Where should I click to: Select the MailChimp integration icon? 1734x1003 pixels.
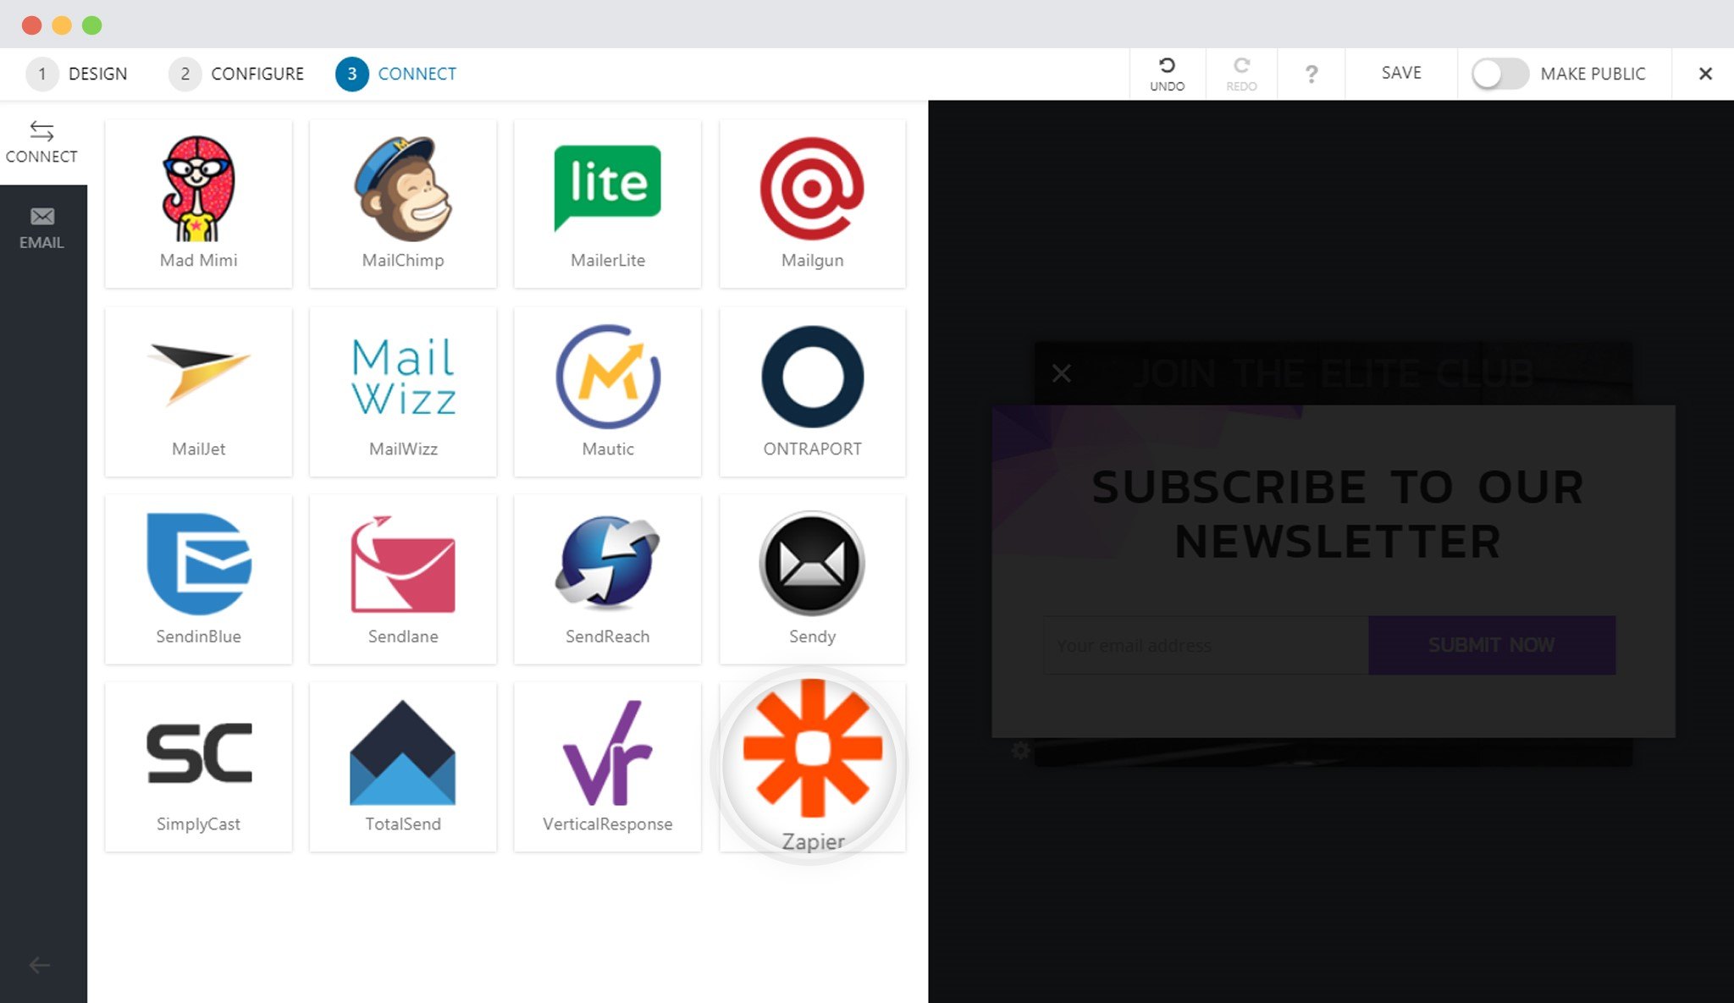coord(403,203)
